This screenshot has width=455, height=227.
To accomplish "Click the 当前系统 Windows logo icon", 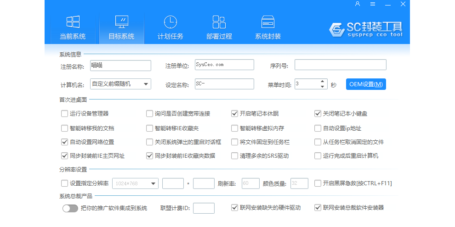I will [x=73, y=22].
